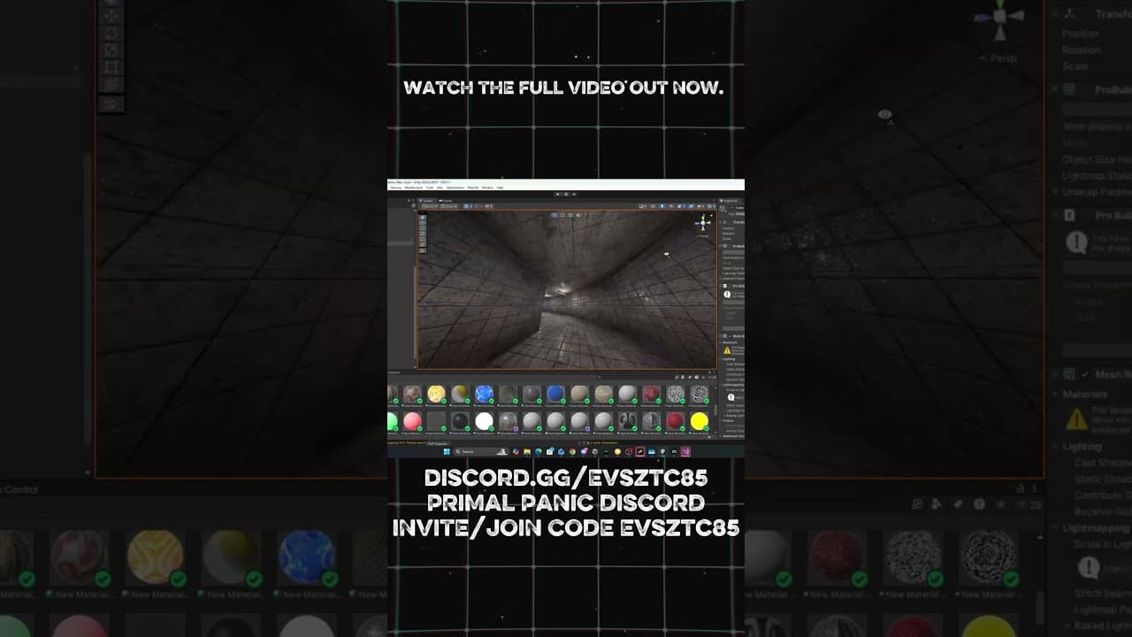Select the Rotate tool in Scene overlay
This screenshot has width=1132, height=637.
[x=424, y=228]
